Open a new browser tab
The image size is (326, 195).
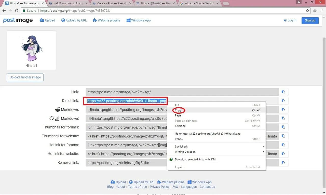[226, 4]
